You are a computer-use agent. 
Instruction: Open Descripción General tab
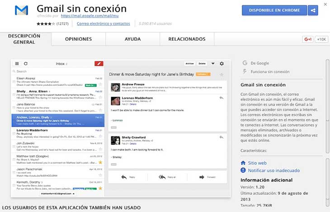(x=24, y=39)
